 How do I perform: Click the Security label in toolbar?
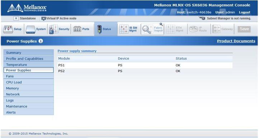coord(64,29)
